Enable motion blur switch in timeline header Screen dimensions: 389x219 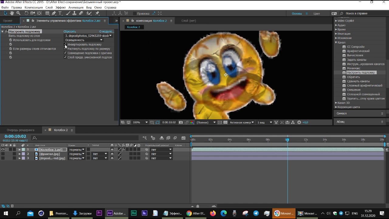click(x=175, y=138)
